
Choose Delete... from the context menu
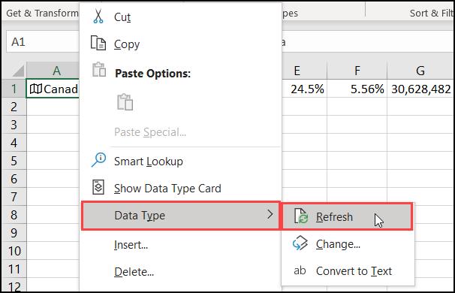click(x=180, y=272)
